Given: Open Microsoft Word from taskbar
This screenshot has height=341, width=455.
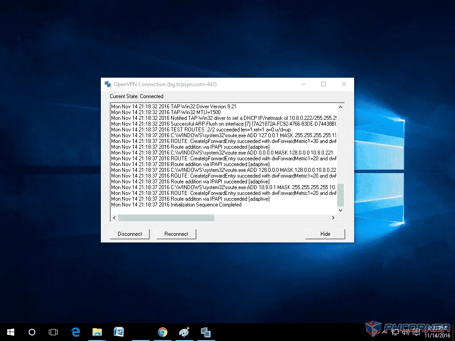Looking at the screenshot, I should click(x=119, y=332).
